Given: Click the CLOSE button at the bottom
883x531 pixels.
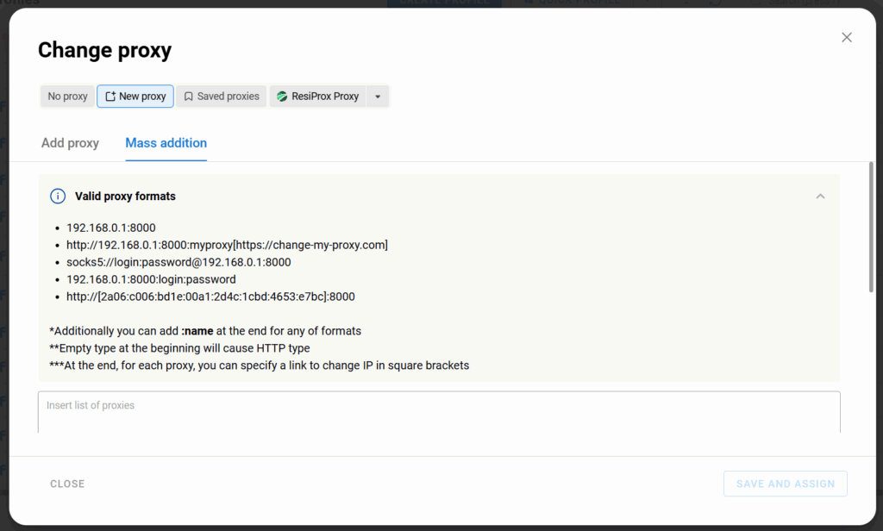Looking at the screenshot, I should [67, 484].
